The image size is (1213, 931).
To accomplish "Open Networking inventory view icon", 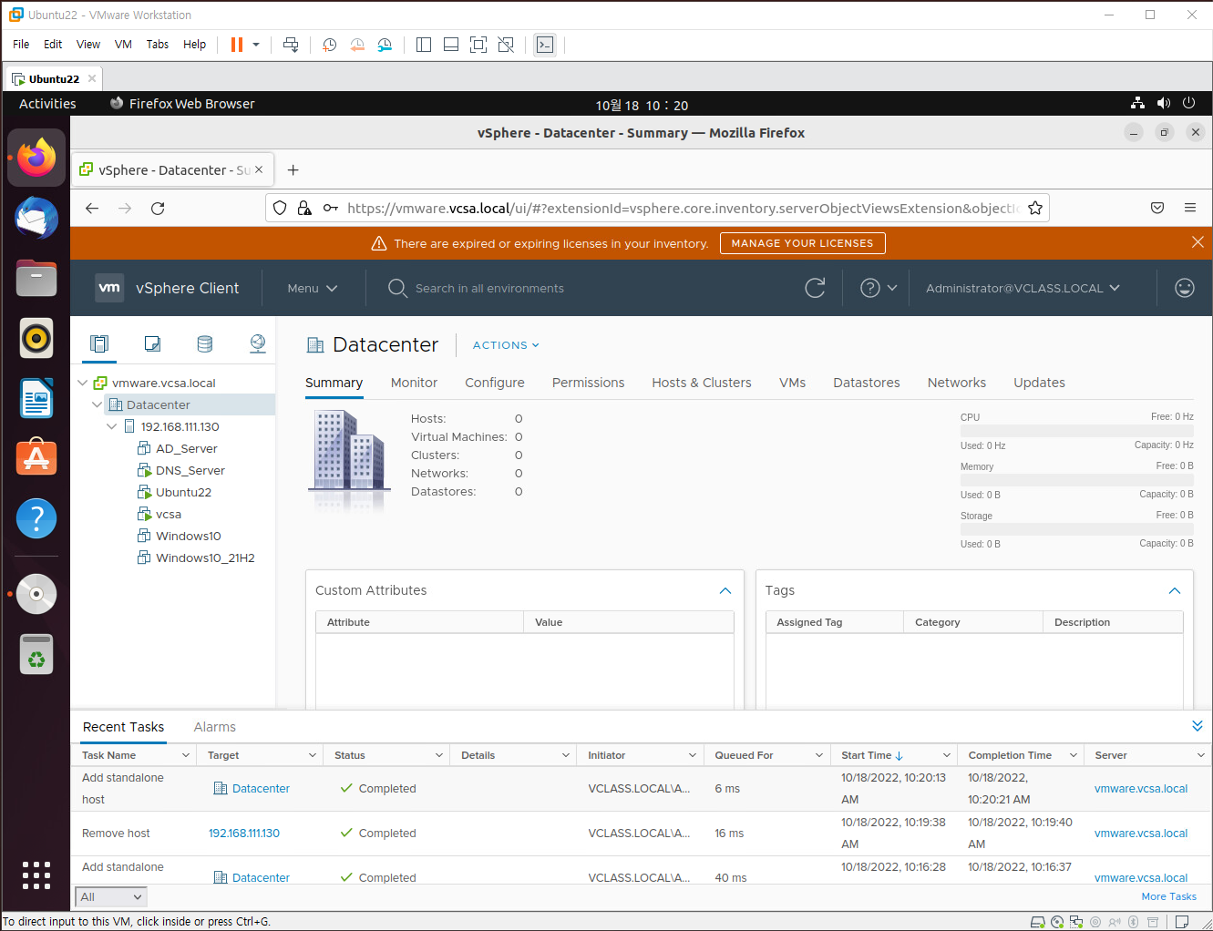I will pyautogui.click(x=258, y=343).
